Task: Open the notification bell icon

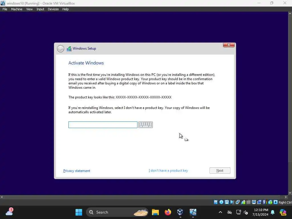Action: coord(273,212)
